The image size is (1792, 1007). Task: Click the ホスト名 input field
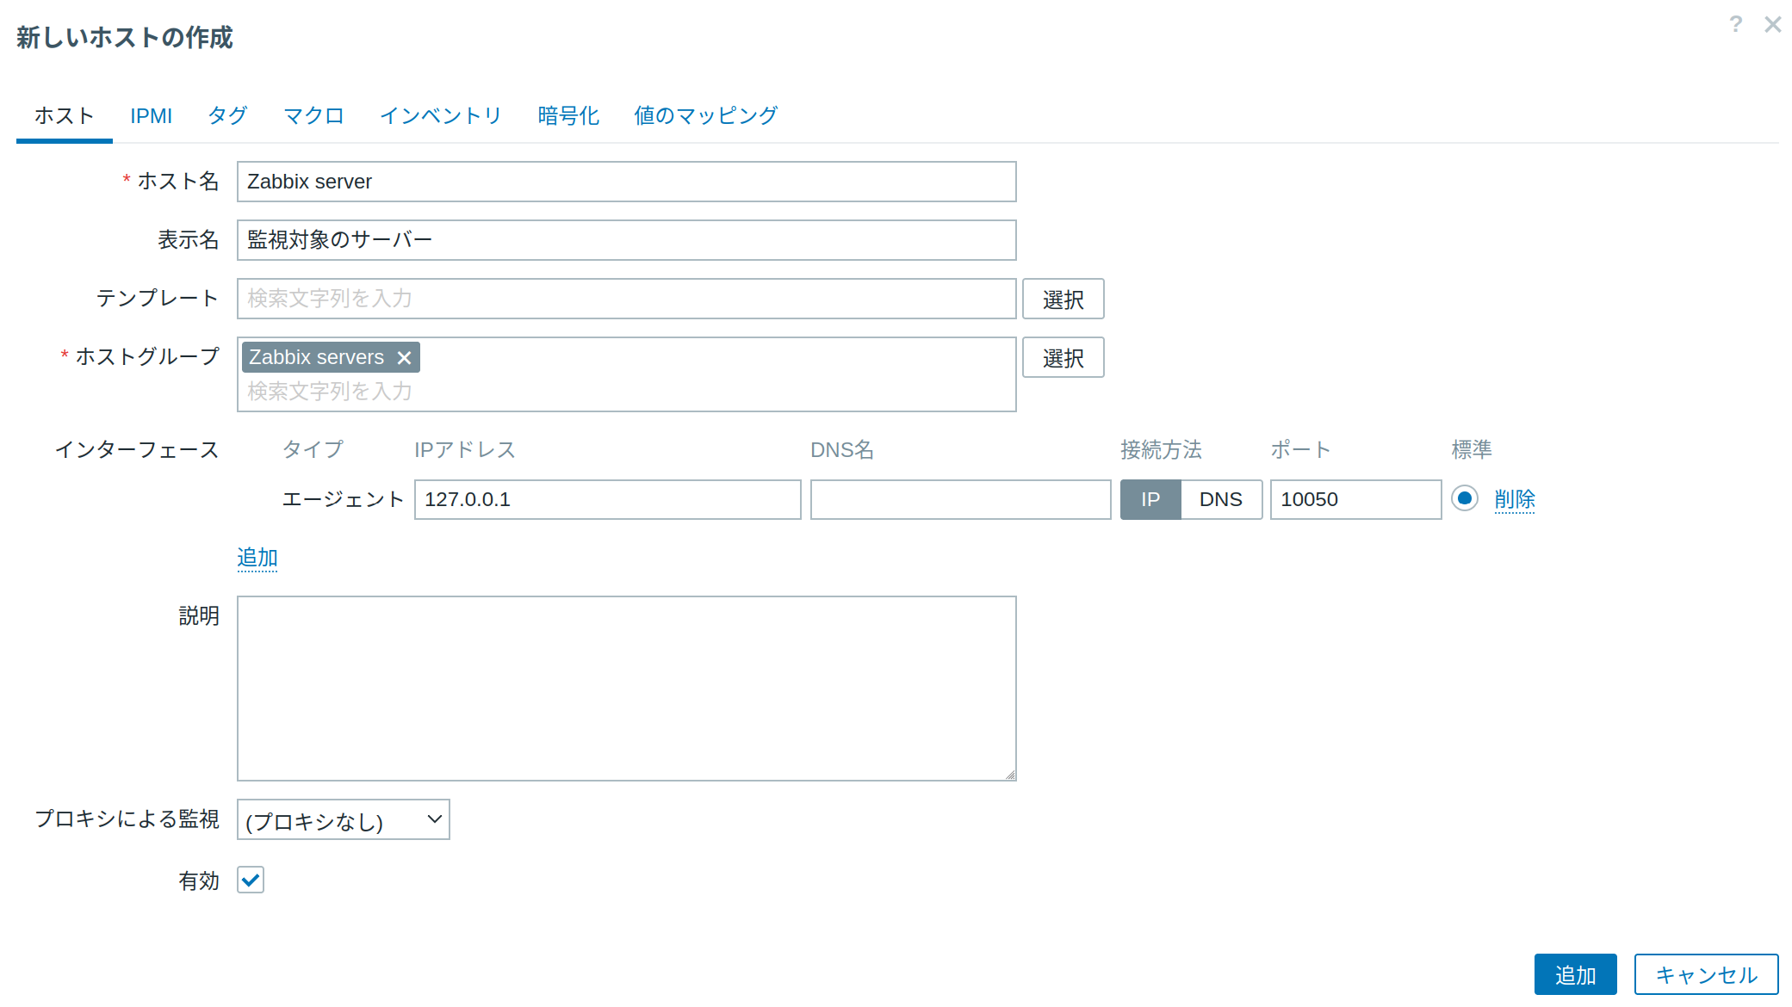(626, 182)
